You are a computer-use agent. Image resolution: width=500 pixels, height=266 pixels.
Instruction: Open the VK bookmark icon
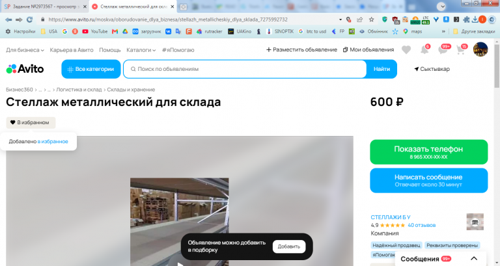168,31
